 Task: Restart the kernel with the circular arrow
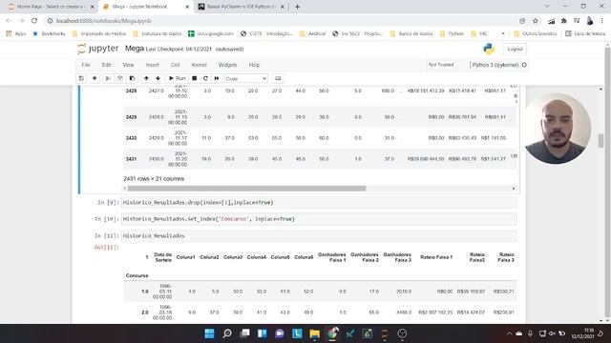(x=205, y=78)
